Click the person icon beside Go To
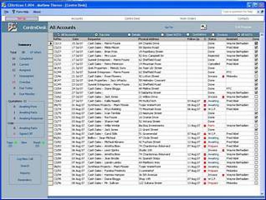The width and height of the screenshot is (266, 200). click(203, 27)
